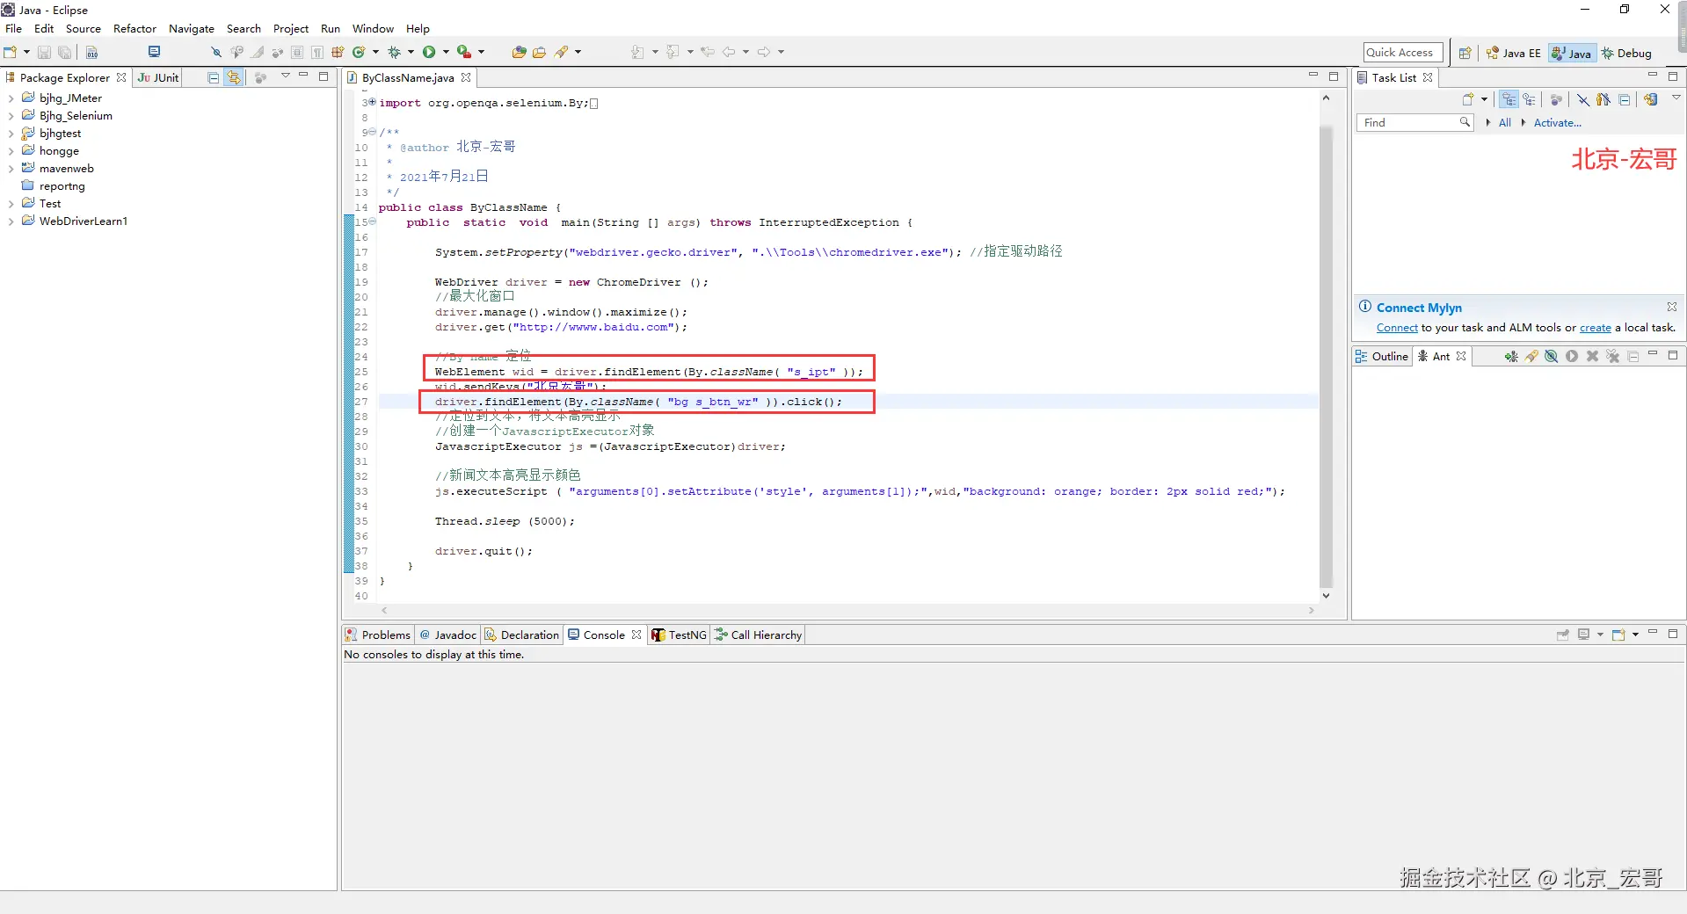Screen dimensions: 1687x914
Task: Click the All working set link
Action: [1505, 123]
